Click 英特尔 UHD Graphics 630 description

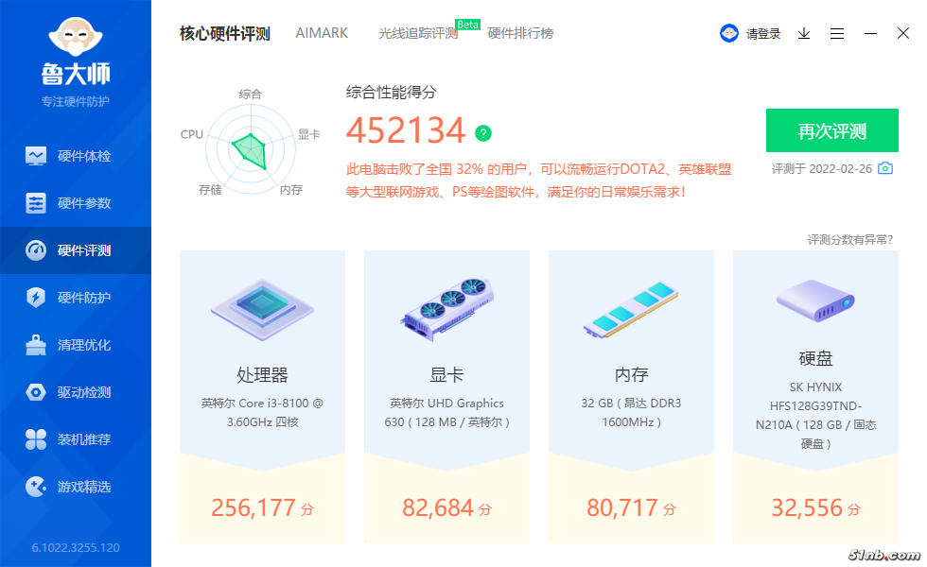coord(446,412)
